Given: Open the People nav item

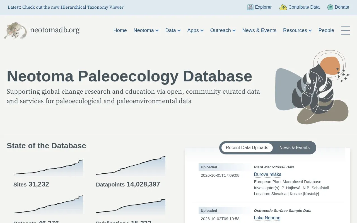Looking at the screenshot, I should [x=326, y=30].
